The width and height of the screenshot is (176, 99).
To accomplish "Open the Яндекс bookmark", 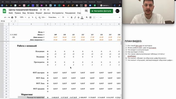I will pyautogui.click(x=99, y=2).
